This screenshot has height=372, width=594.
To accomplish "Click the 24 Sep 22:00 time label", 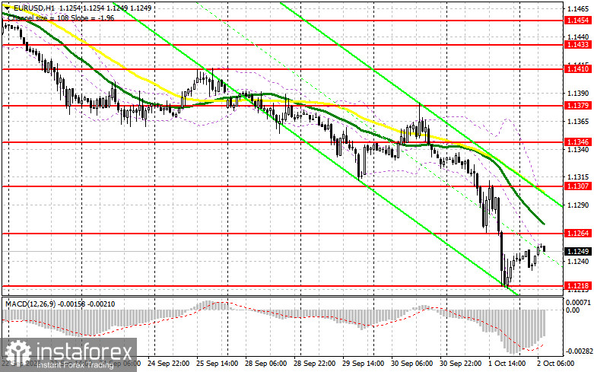I will [x=169, y=364].
